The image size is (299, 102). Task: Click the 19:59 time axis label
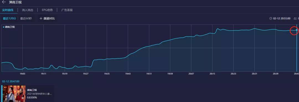coord(170,74)
